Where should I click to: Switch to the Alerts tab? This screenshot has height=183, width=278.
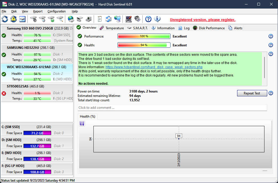tap(235, 28)
